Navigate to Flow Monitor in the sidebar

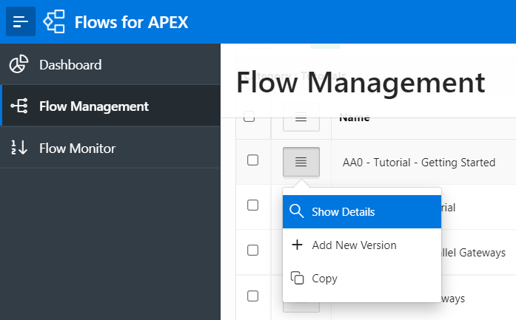tap(77, 149)
